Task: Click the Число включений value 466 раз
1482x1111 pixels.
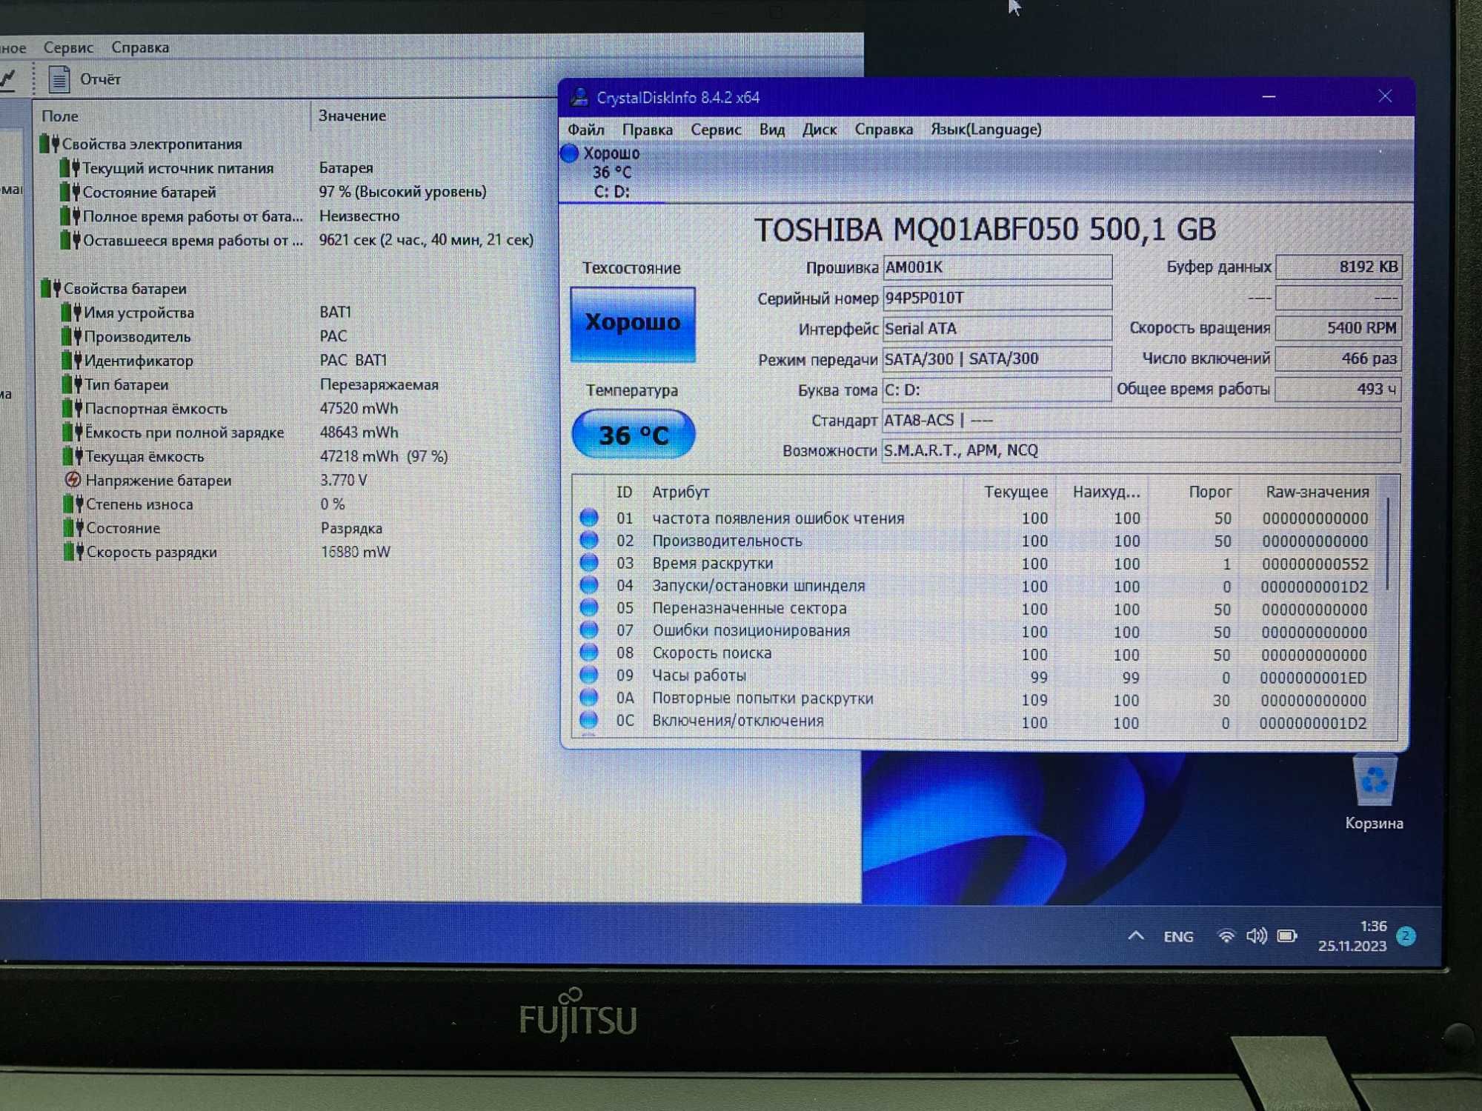Action: [1338, 358]
